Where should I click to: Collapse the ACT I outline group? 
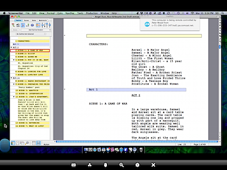[11, 47]
